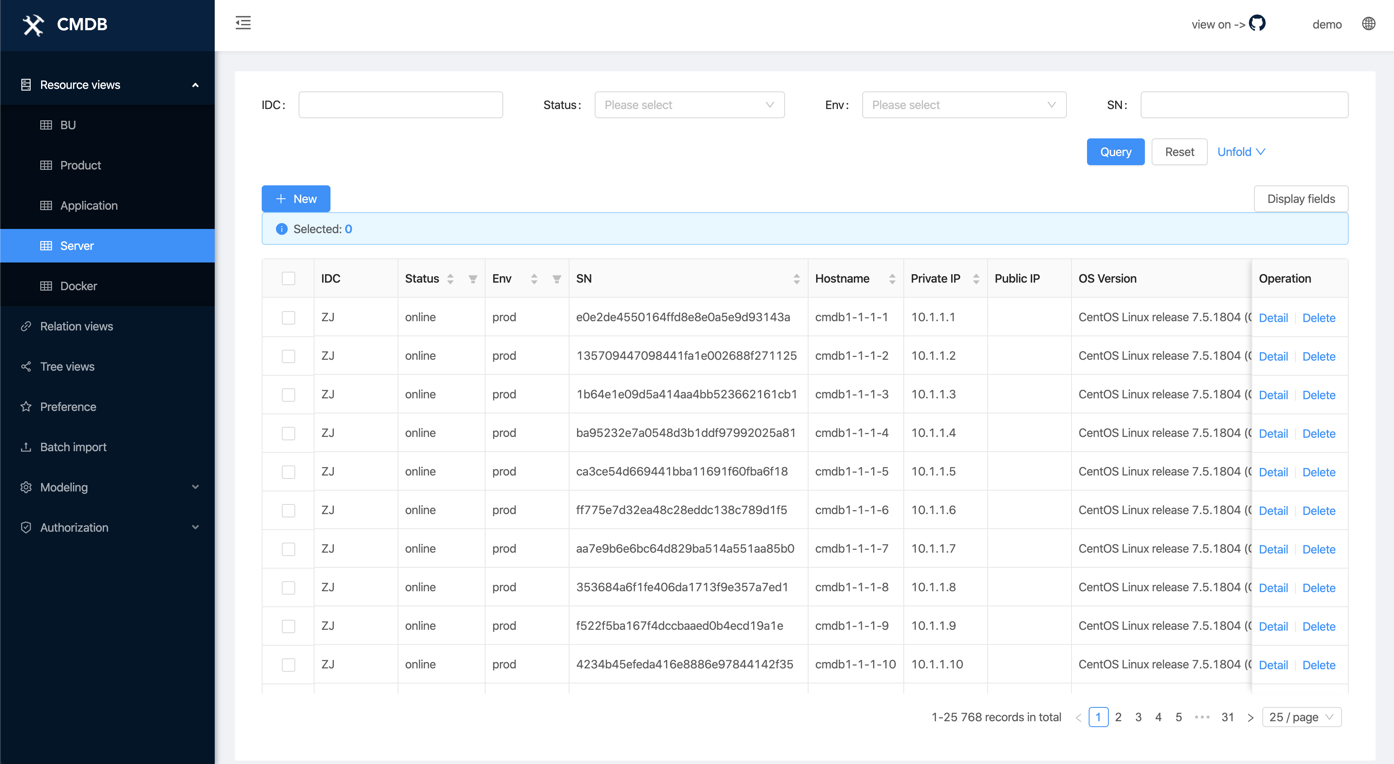Sort by Hostname column sort arrows
1394x764 pixels.
(x=892, y=279)
